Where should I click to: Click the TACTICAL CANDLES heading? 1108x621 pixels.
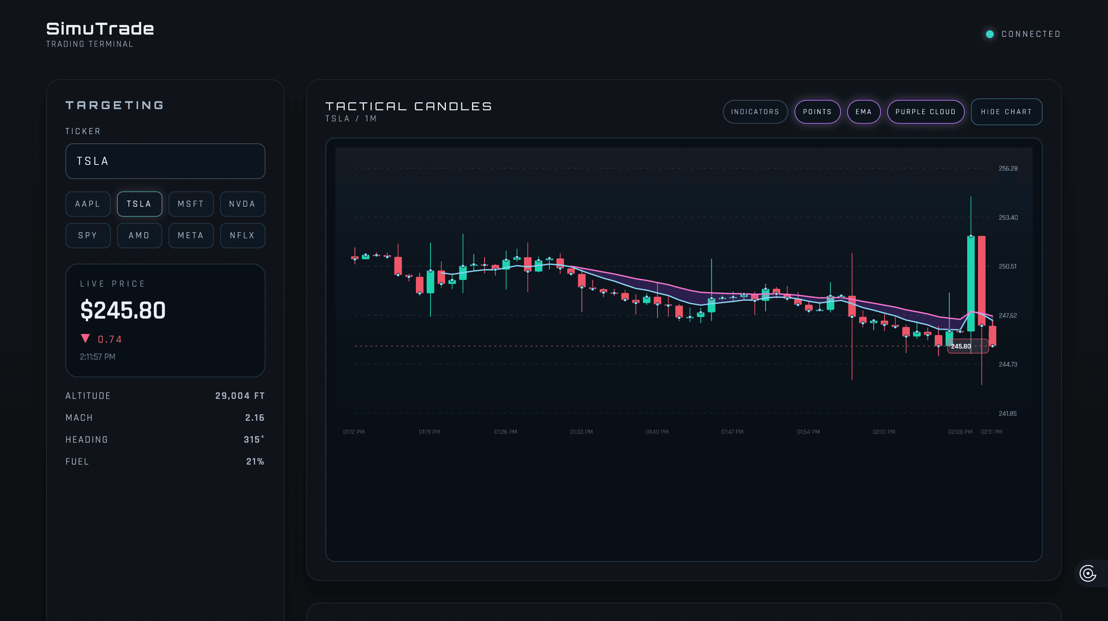click(x=409, y=106)
